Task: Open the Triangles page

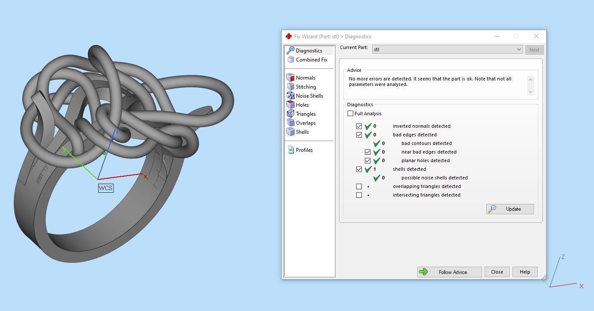Action: (x=306, y=114)
